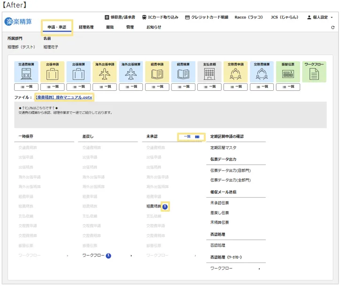
Task: Click the 一覧 button under 交通費精算 tile
Action: pyautogui.click(x=26, y=87)
